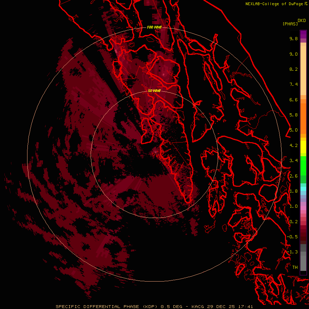Click the 5.0 value on the scale
The height and width of the screenshot is (309, 309).
(294, 130)
